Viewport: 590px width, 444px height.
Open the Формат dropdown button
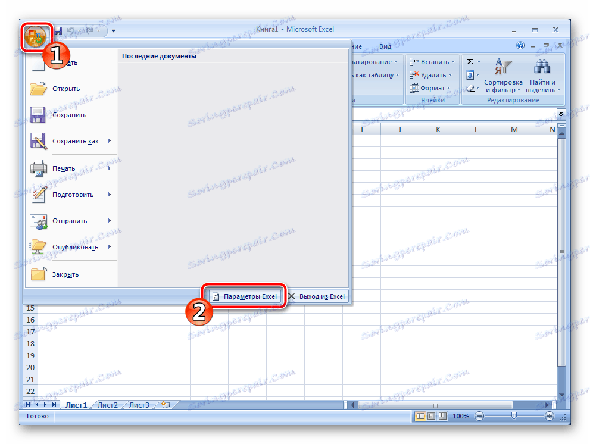click(430, 89)
